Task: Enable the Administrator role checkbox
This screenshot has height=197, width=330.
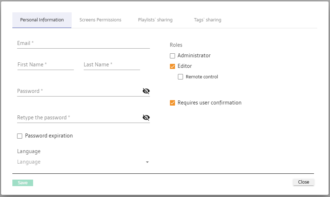Action: coord(172,56)
